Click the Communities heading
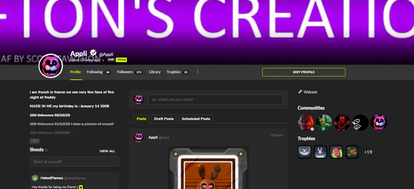This screenshot has height=189, width=414. 311,108
